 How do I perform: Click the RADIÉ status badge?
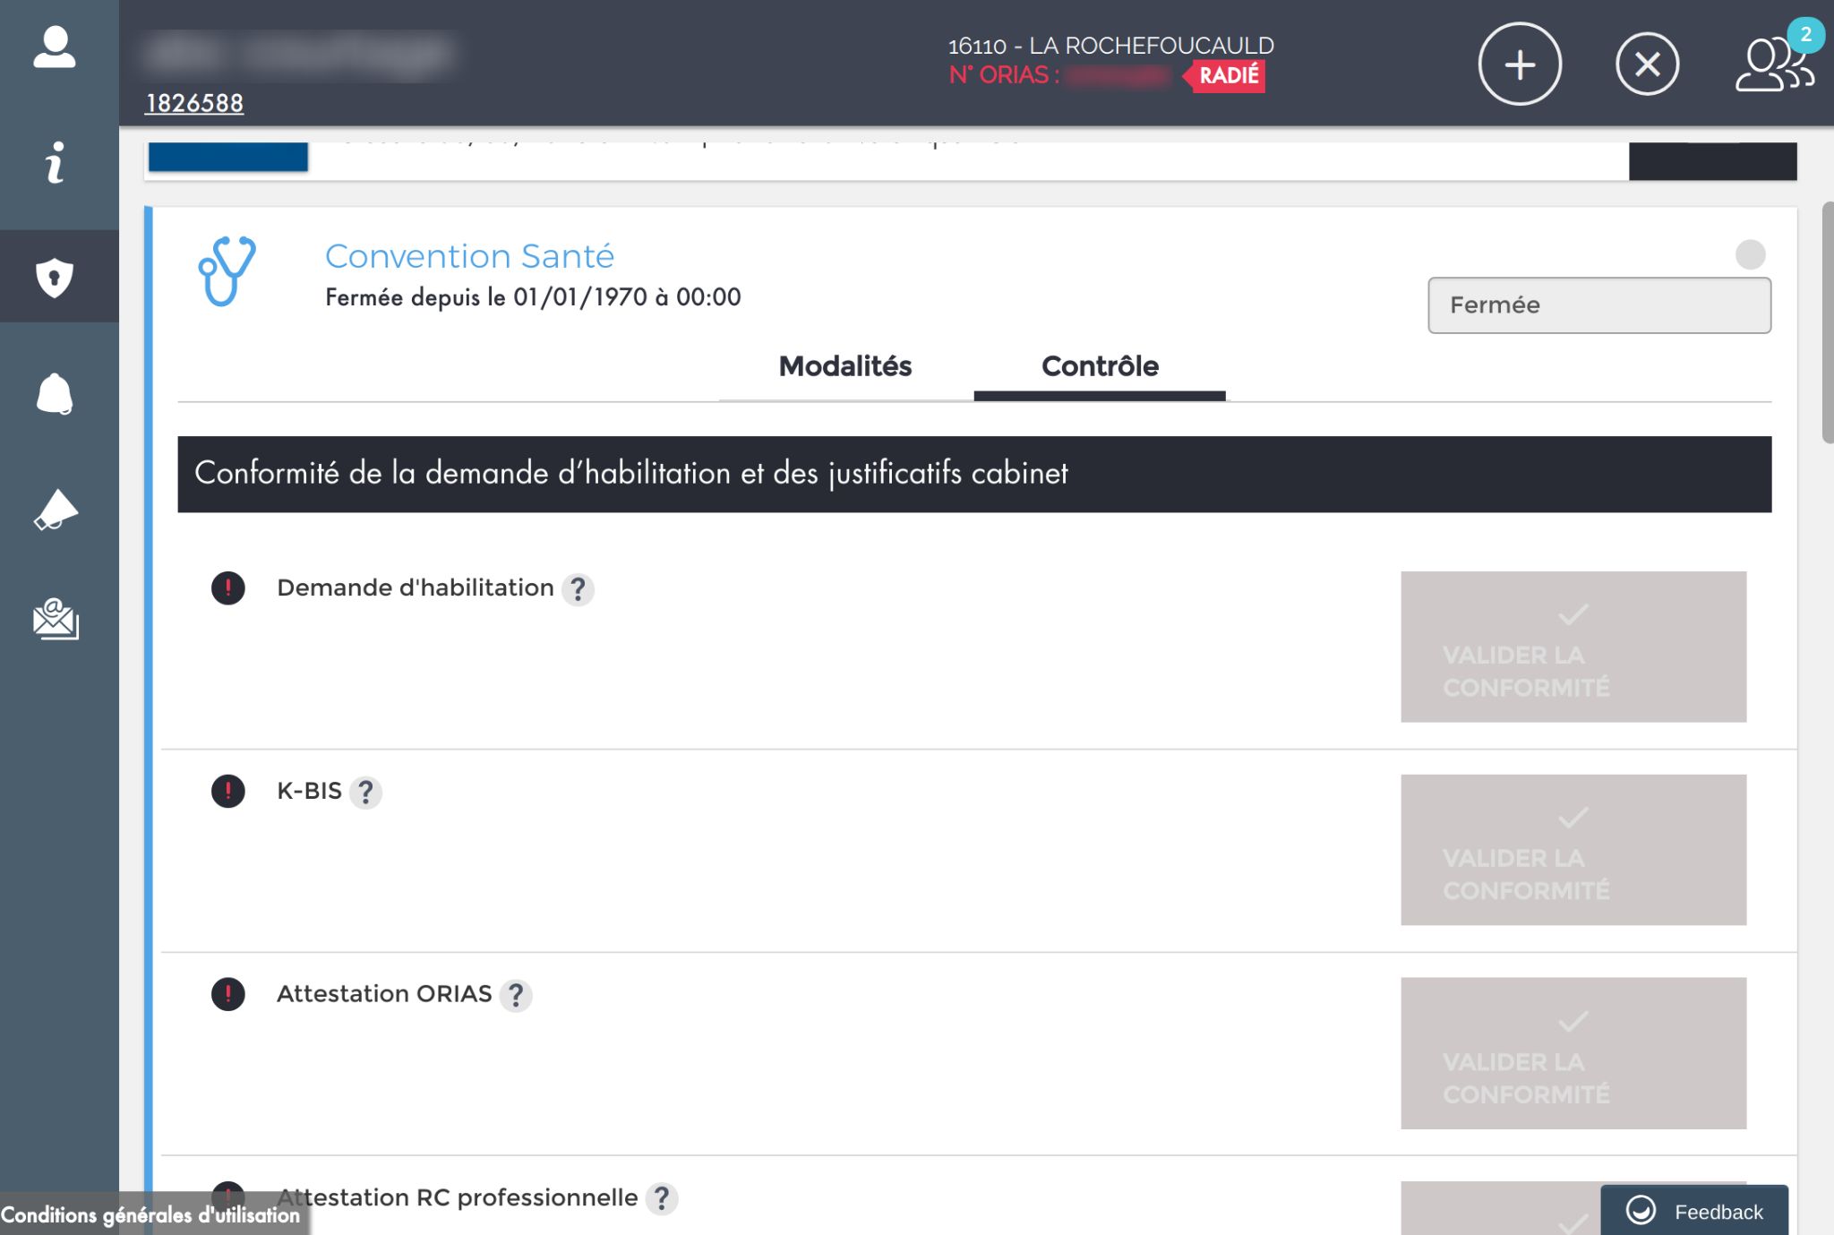pyautogui.click(x=1225, y=75)
